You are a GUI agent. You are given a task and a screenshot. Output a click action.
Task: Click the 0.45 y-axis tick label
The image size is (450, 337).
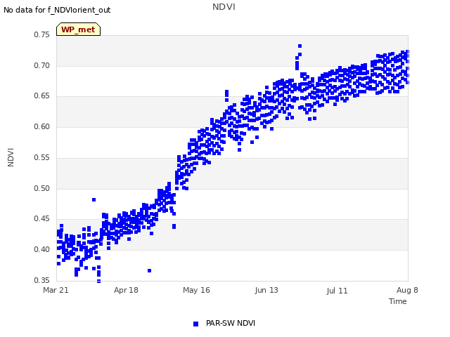[42, 218]
